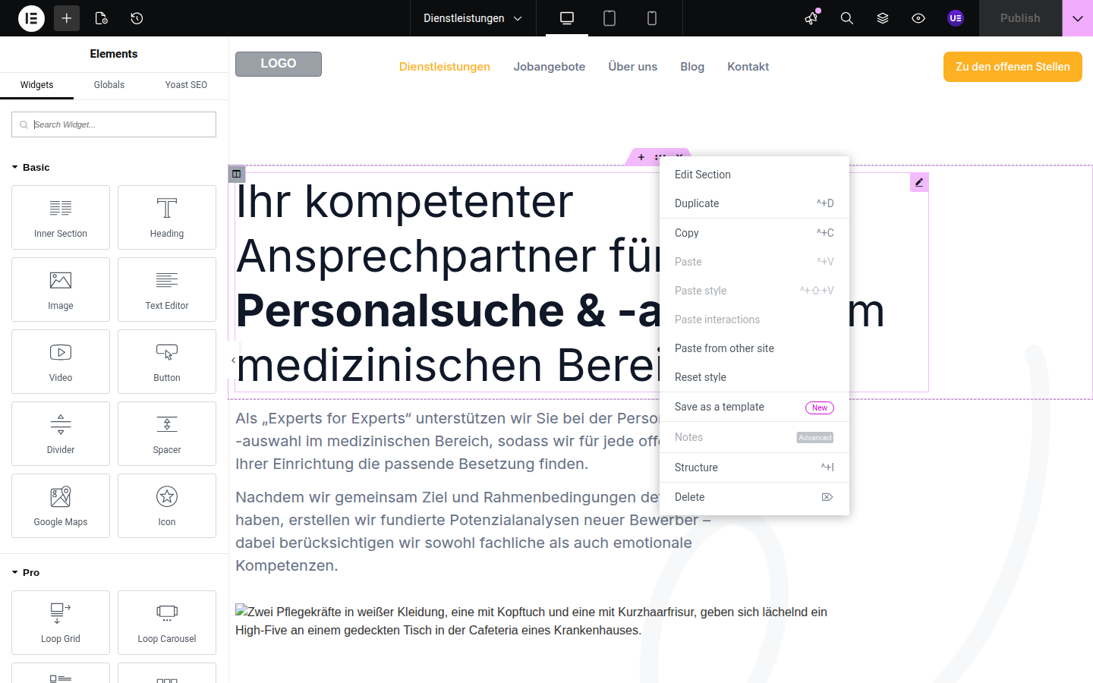This screenshot has width=1093, height=683.
Task: Select the Divider widget
Action: 61,433
